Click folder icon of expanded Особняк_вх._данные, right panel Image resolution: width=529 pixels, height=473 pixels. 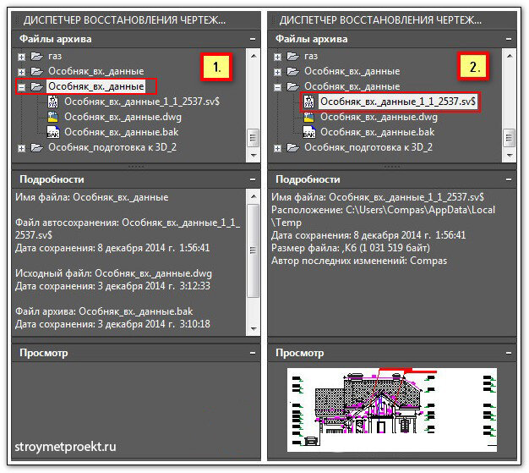293,86
